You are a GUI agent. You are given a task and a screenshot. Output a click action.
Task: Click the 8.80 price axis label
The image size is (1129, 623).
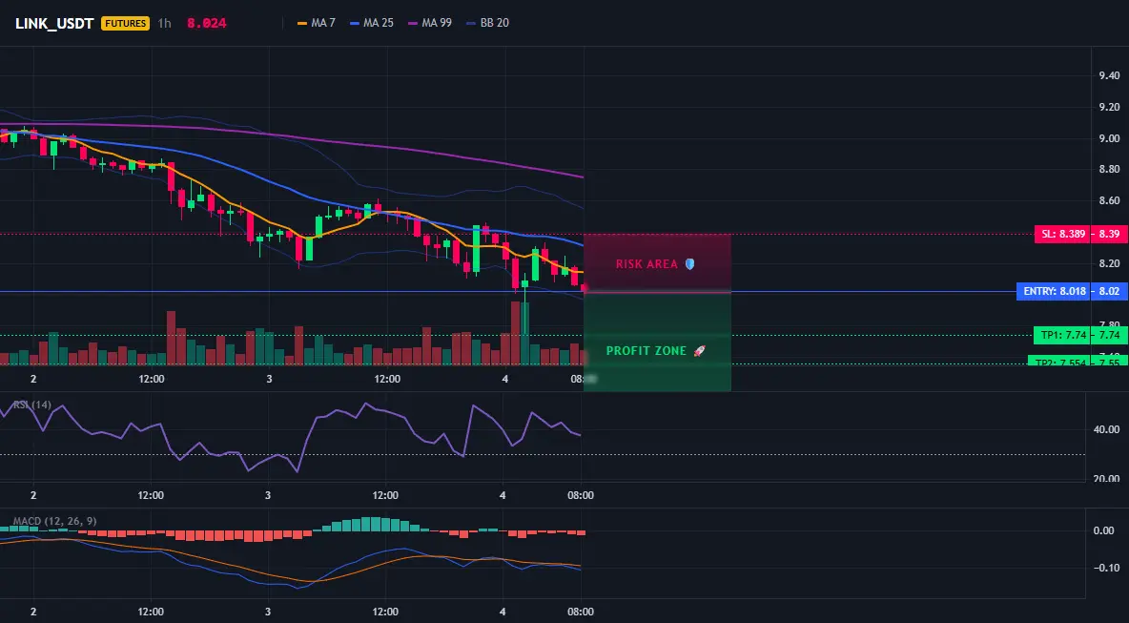pyautogui.click(x=1110, y=169)
